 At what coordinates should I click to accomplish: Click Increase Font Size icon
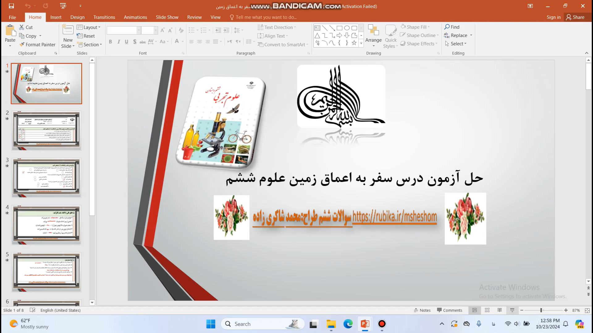click(x=162, y=30)
